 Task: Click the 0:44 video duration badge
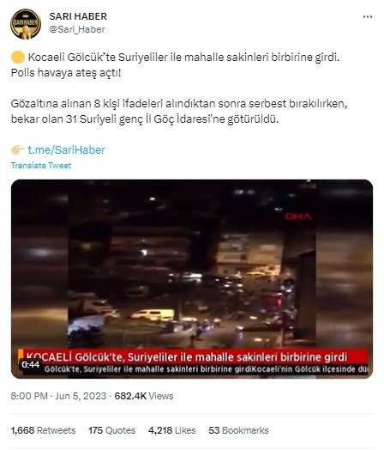(30, 365)
